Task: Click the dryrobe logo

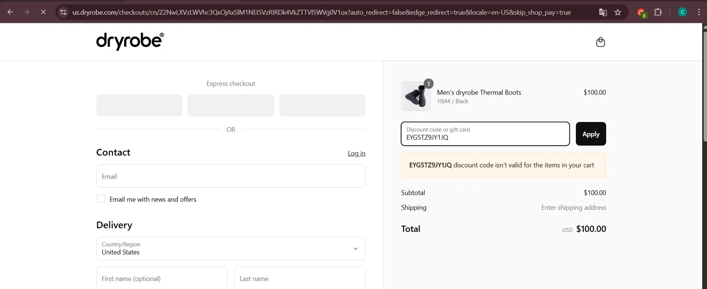Action: pyautogui.click(x=130, y=41)
